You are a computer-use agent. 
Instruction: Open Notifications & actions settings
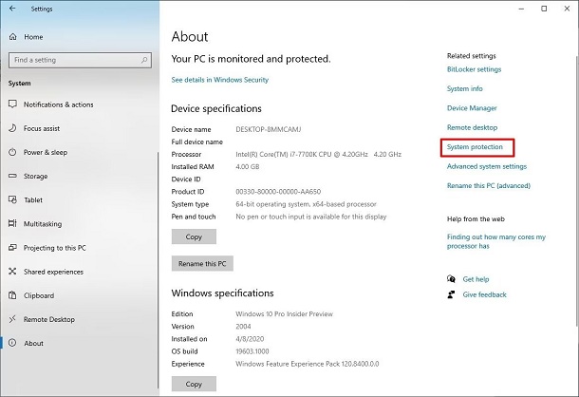58,104
